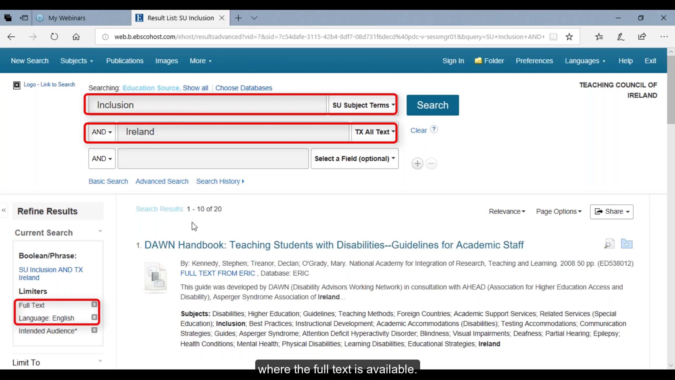Click the blue Search button
675x380 pixels.
tap(433, 105)
